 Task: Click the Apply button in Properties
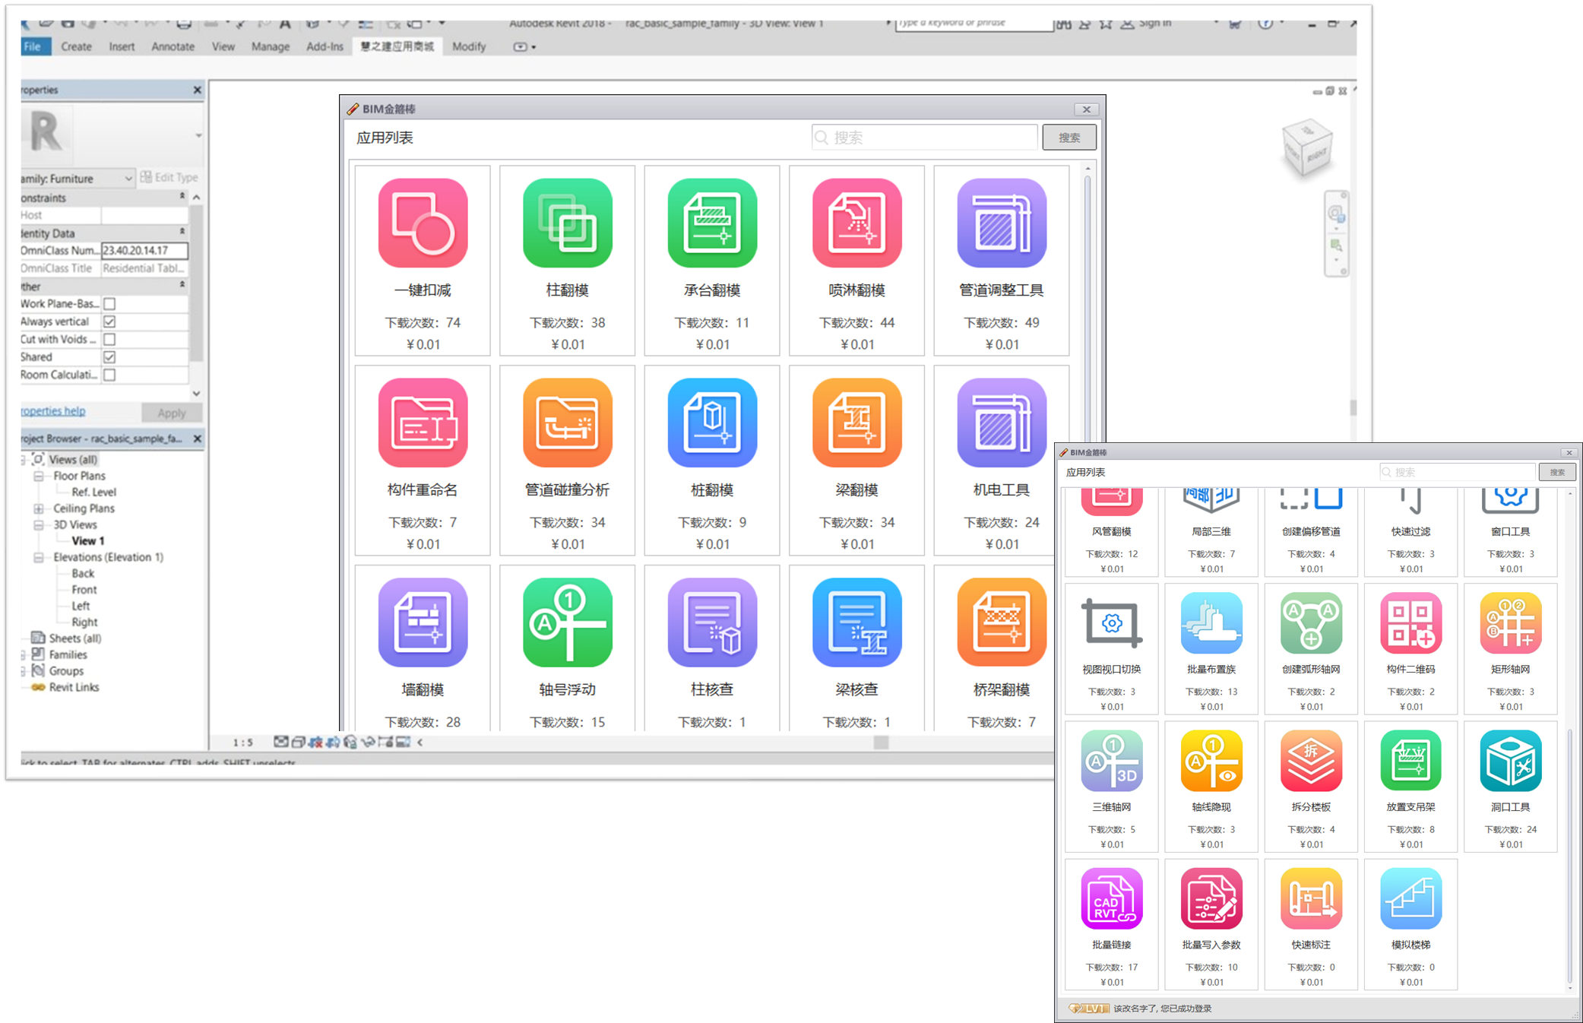(x=172, y=413)
